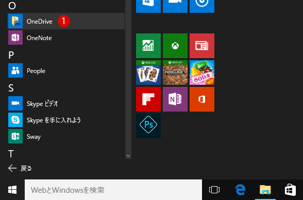
Task: Open the Store from the taskbar
Action: 290,190
